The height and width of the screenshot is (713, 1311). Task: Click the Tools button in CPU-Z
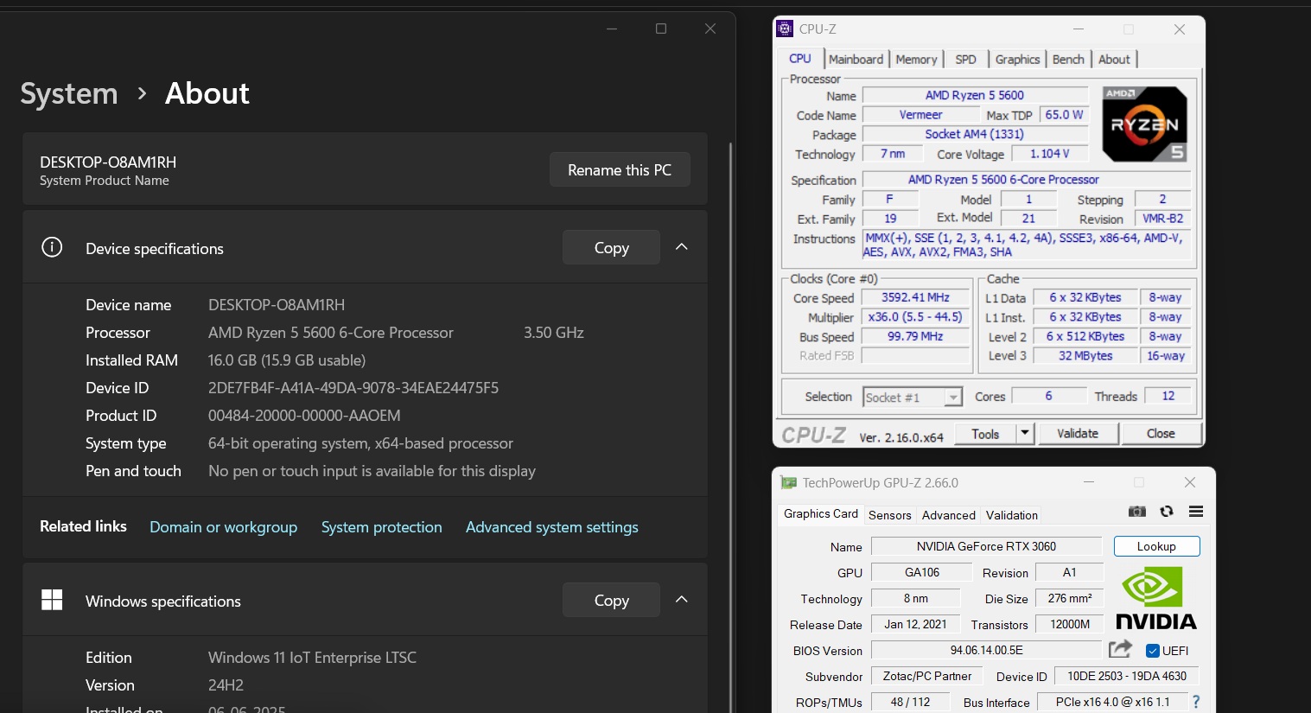(985, 433)
